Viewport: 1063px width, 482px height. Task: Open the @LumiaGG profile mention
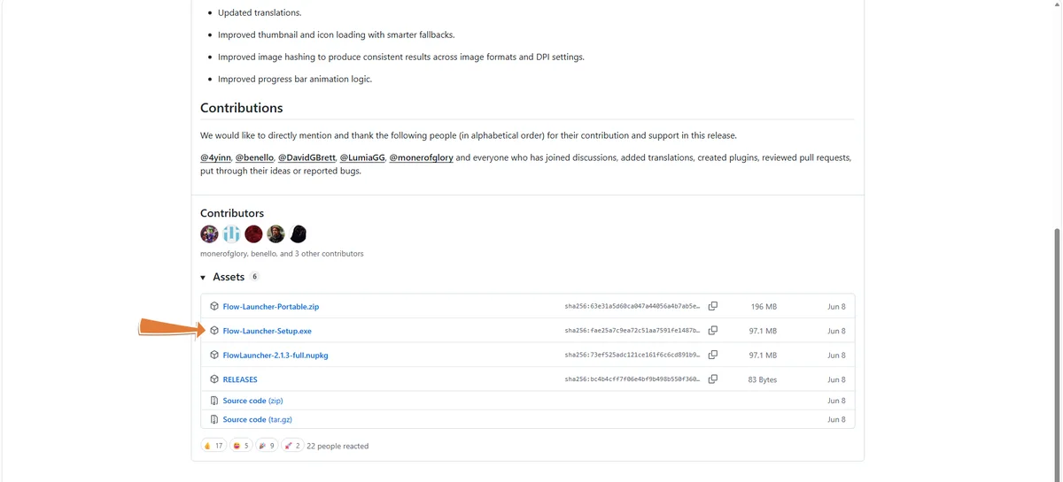[x=362, y=157]
